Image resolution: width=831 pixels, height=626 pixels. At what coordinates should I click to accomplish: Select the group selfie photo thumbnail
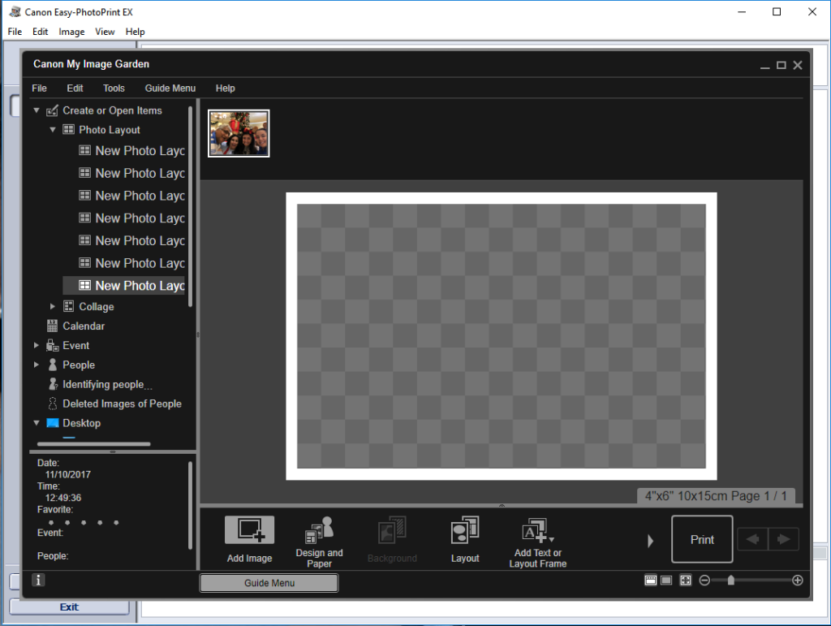239,134
